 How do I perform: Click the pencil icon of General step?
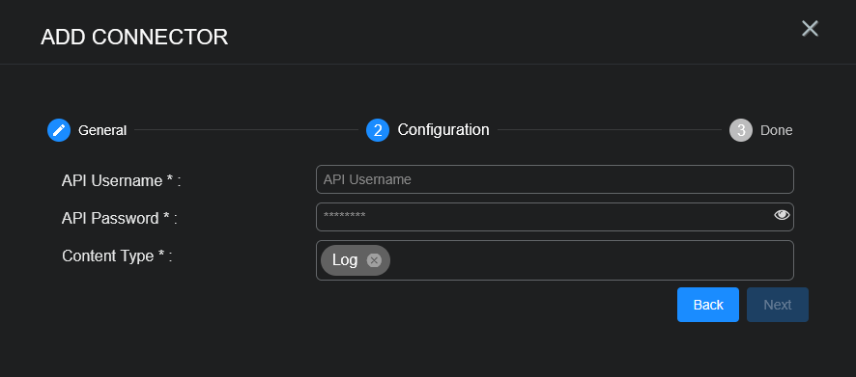pyautogui.click(x=59, y=130)
